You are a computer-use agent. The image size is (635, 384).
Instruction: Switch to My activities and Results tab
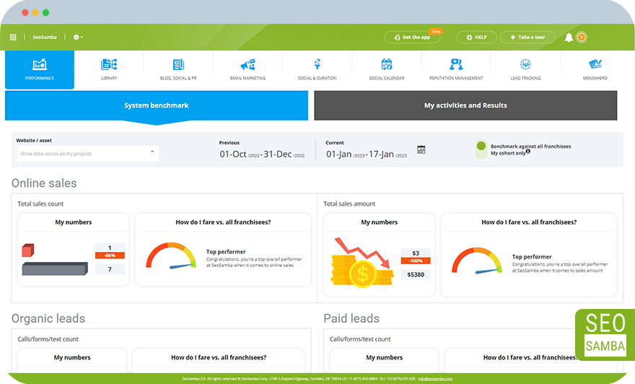pos(465,105)
